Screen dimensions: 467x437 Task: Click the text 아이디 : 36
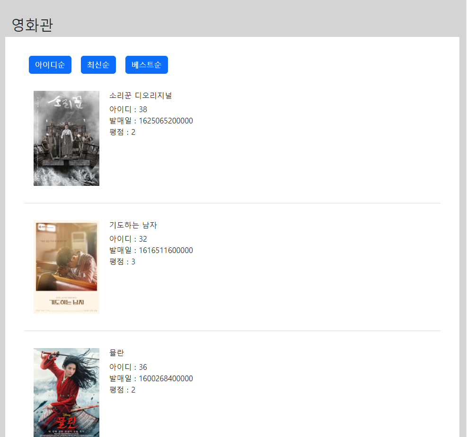(128, 367)
